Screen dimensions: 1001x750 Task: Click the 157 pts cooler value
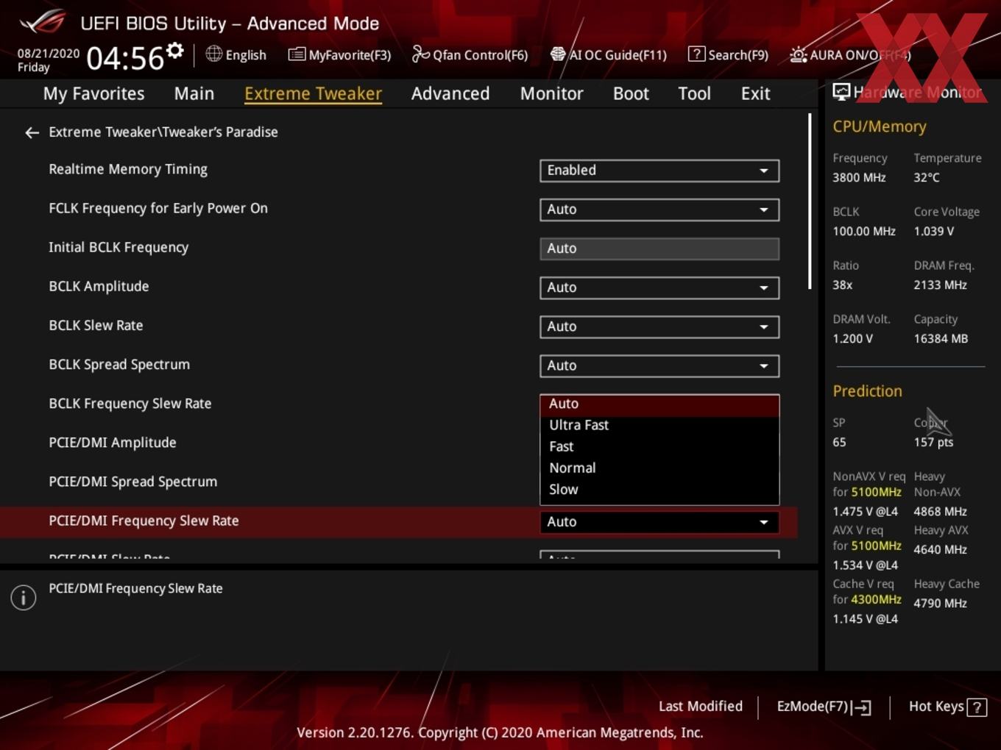click(x=933, y=442)
